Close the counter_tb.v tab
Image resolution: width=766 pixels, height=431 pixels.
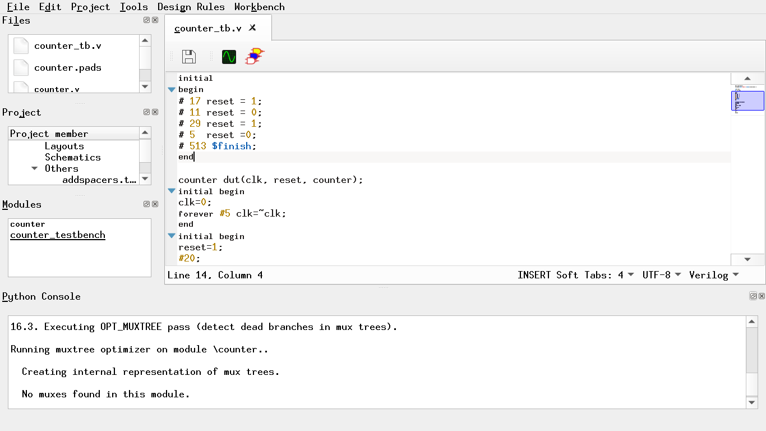click(x=252, y=27)
